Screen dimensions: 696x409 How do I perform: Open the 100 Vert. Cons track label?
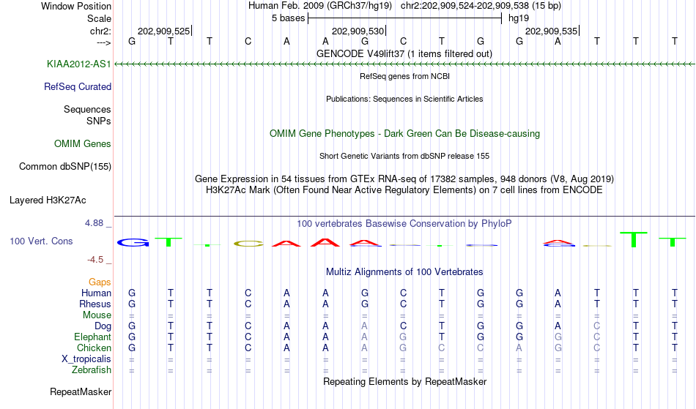point(41,241)
